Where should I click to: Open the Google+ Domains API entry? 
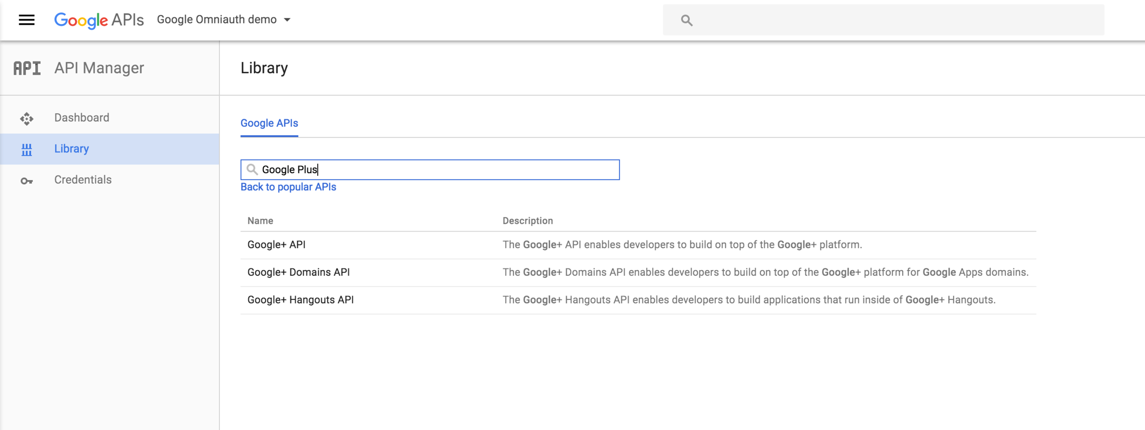click(299, 272)
